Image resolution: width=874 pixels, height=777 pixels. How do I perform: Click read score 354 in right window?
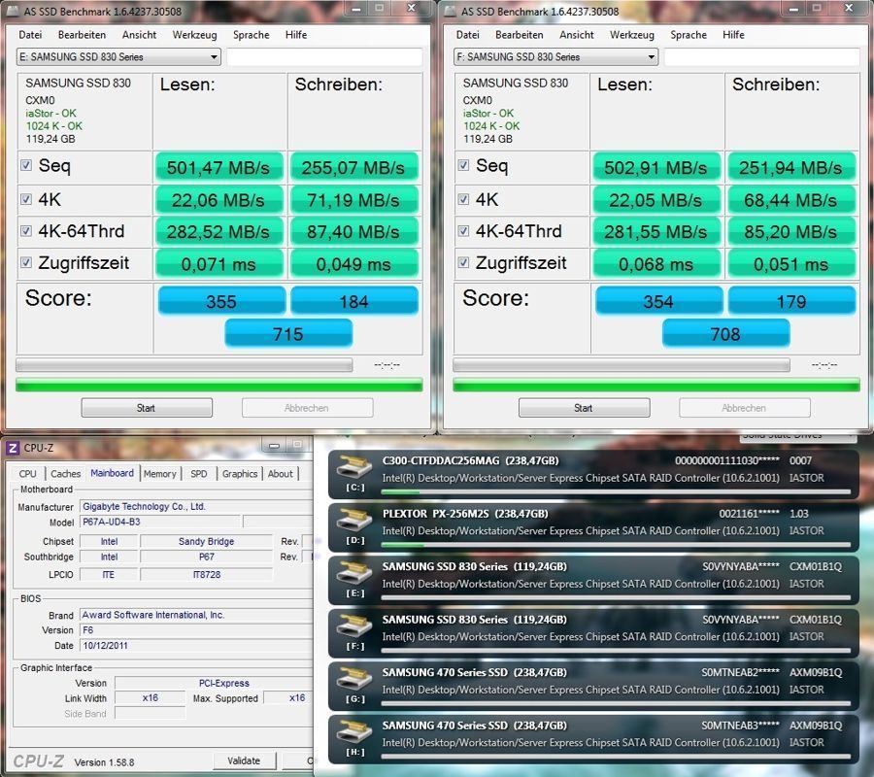tap(658, 301)
